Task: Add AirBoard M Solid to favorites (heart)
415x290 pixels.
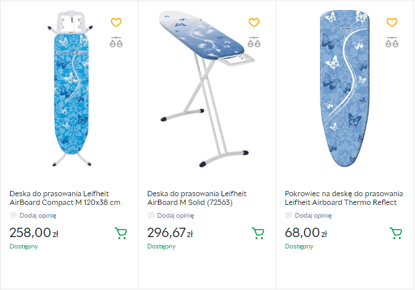Action: [x=254, y=23]
